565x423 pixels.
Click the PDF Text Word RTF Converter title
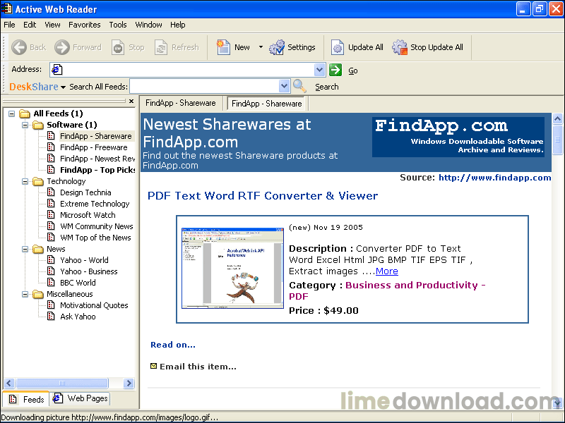(263, 196)
